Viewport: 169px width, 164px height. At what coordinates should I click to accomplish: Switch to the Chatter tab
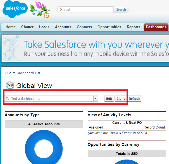pos(27,27)
